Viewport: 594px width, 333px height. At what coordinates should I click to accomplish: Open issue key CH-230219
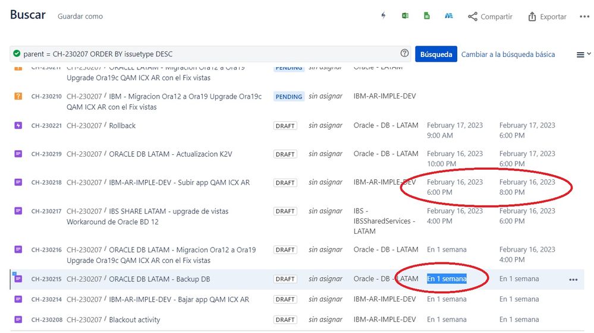(46, 154)
